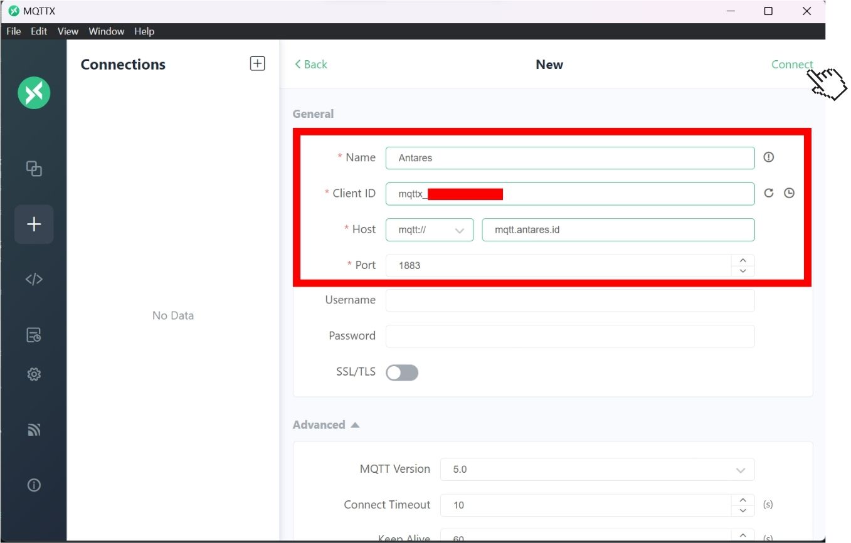
Task: Click the Name input field
Action: (x=570, y=158)
